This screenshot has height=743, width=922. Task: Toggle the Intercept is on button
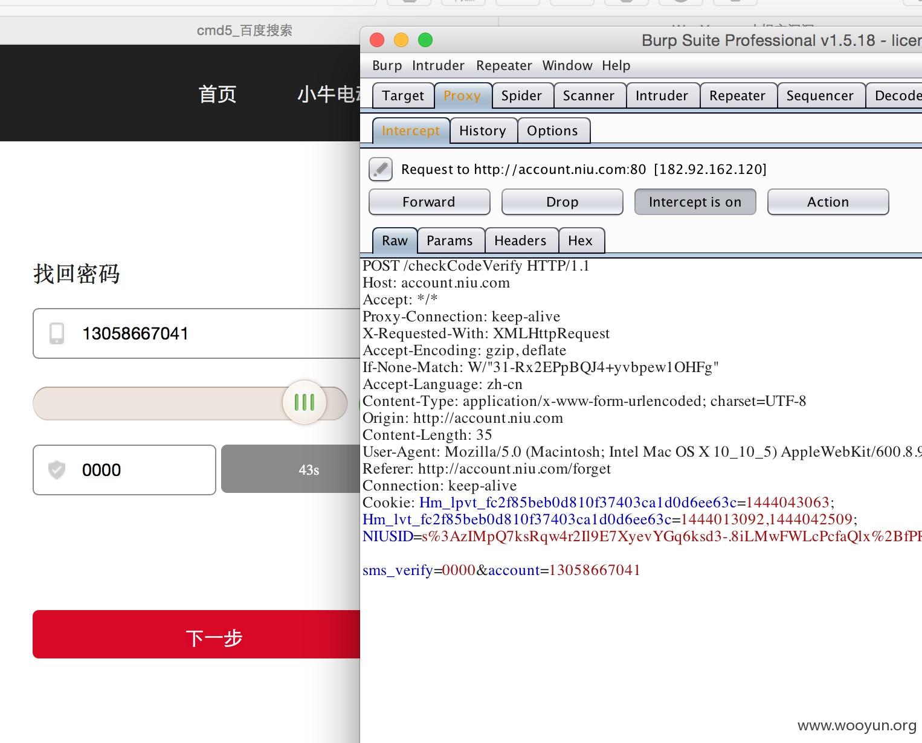(x=695, y=202)
